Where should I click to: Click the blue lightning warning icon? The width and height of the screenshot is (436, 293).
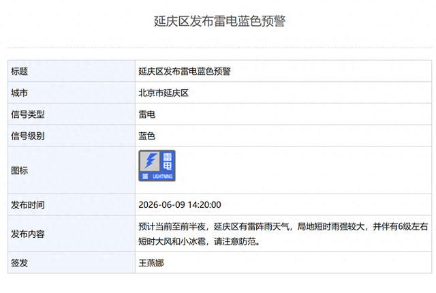[157, 166]
